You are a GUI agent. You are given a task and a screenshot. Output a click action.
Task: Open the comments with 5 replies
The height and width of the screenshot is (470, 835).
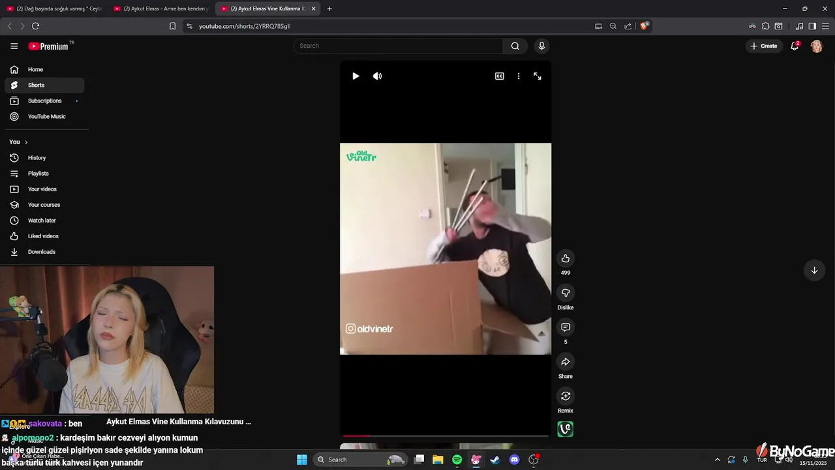coord(566,327)
